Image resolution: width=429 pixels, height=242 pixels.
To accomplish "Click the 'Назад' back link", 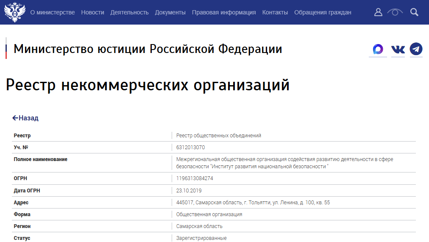I will coord(25,118).
